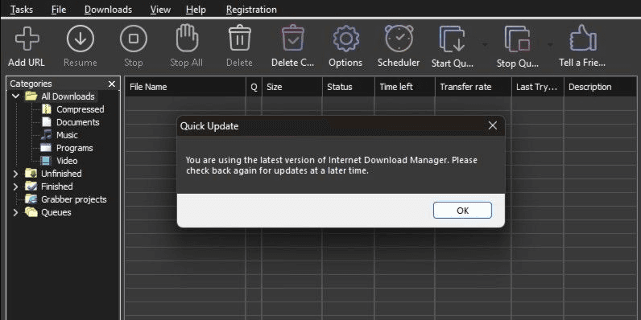The height and width of the screenshot is (320, 641).
Task: Open the Scheduler alarm clock icon
Action: (399, 39)
